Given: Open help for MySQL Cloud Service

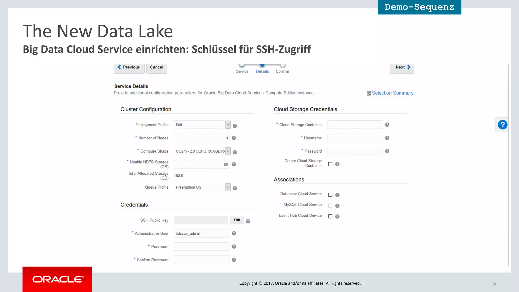Looking at the screenshot, I should pyautogui.click(x=337, y=206).
